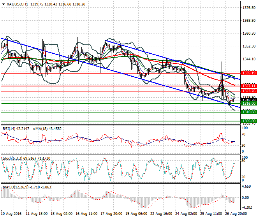Click the 1376.50 price axis value
The width and height of the screenshot is (257, 218).
(x=249, y=8)
